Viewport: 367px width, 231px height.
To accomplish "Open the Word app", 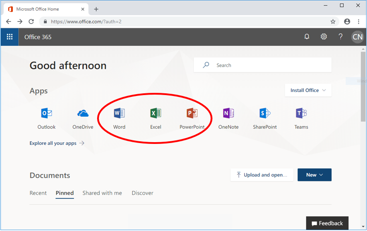I will pyautogui.click(x=119, y=114).
